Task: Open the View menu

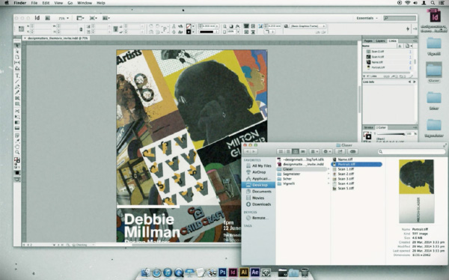Action: pyautogui.click(x=58, y=3)
